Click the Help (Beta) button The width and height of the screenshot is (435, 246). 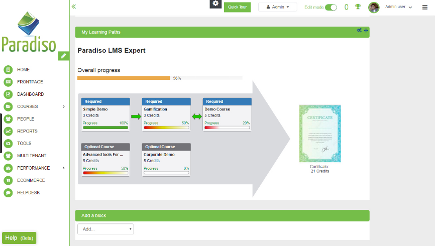tap(19, 238)
